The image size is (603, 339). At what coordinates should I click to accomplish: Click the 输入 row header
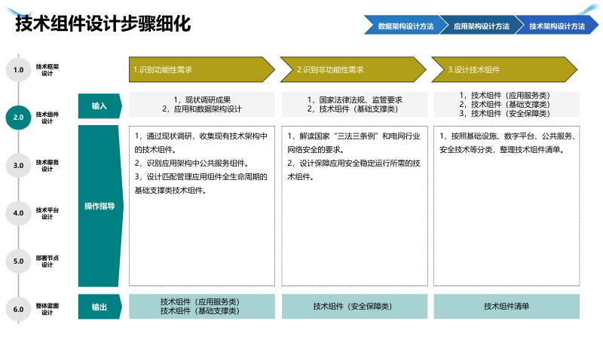(99, 105)
